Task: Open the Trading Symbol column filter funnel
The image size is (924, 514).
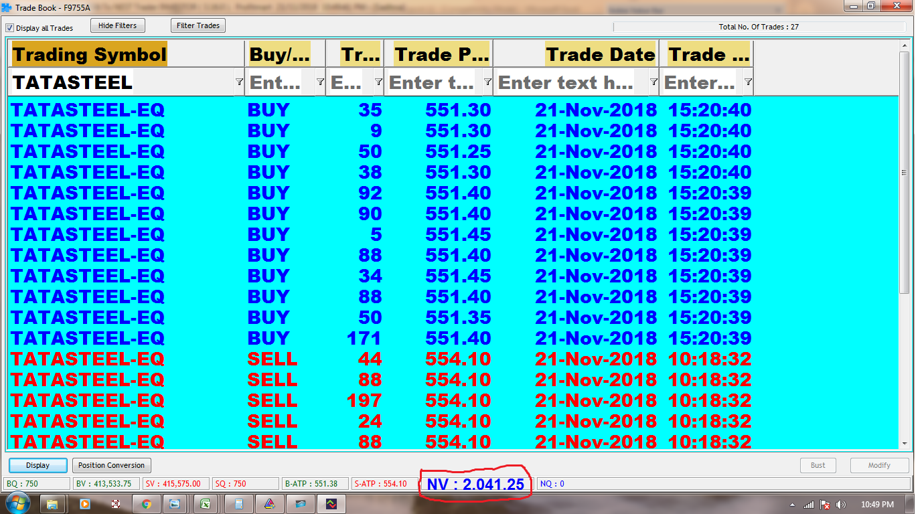Action: [x=239, y=82]
